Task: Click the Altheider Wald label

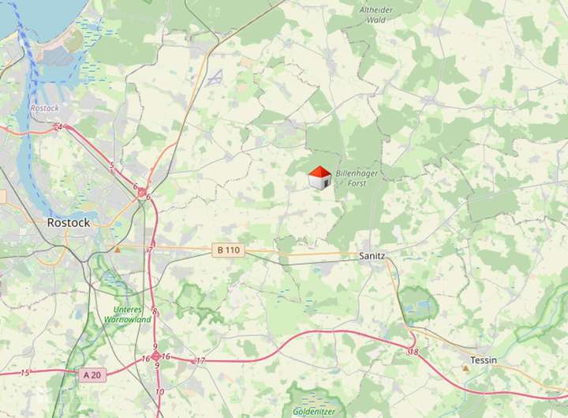Action: (x=376, y=15)
